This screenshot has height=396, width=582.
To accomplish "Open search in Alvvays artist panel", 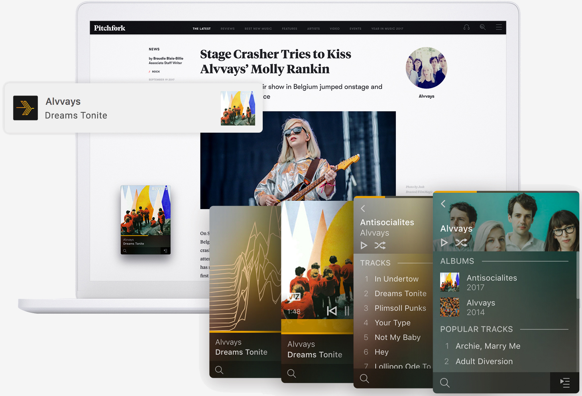I will point(445,383).
